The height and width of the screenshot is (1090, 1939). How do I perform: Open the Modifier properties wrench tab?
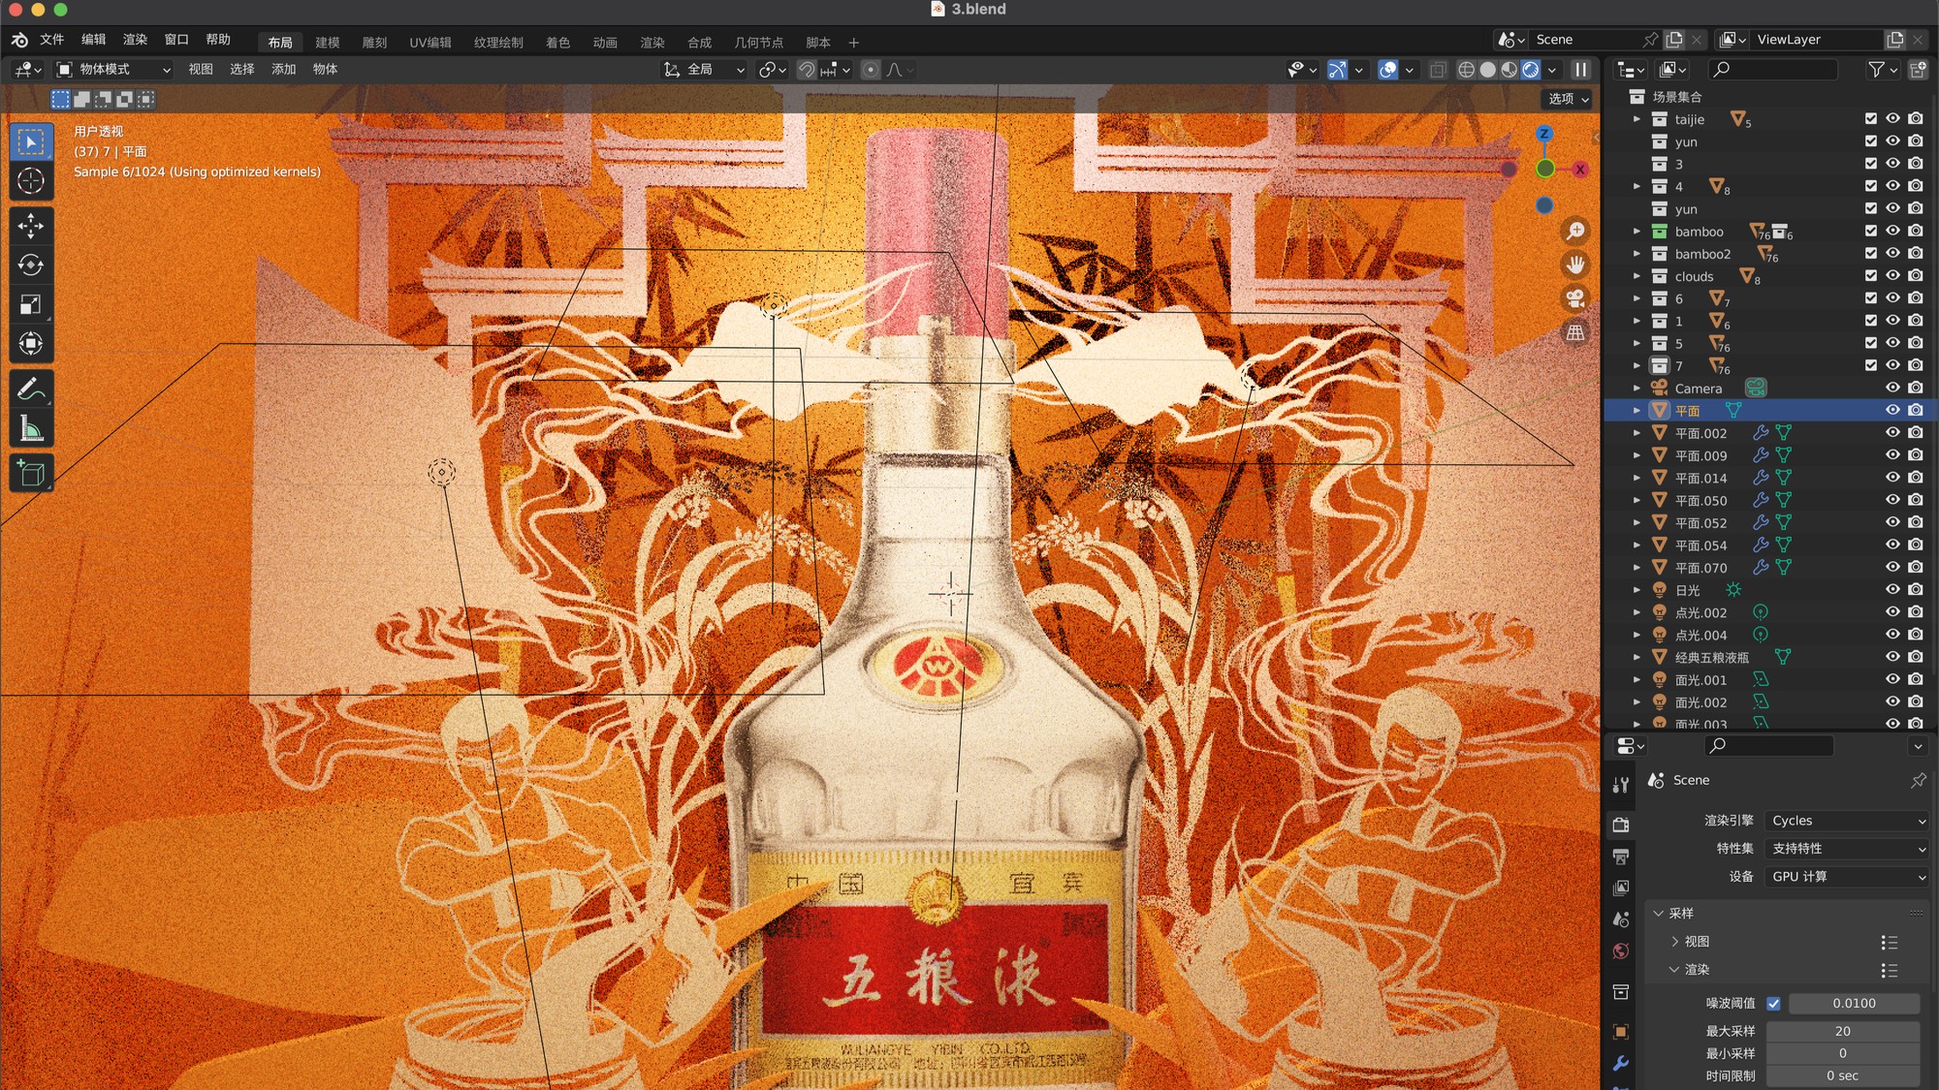[1621, 1064]
